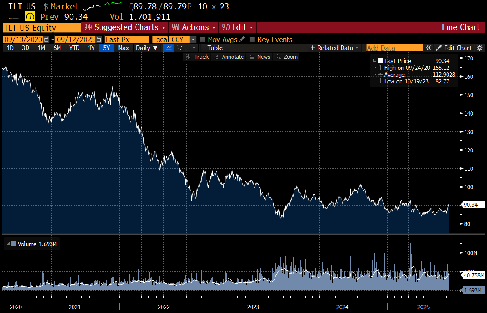This screenshot has height=313, width=487.
Task: Open the Suggested Charts menu
Action: [124, 27]
